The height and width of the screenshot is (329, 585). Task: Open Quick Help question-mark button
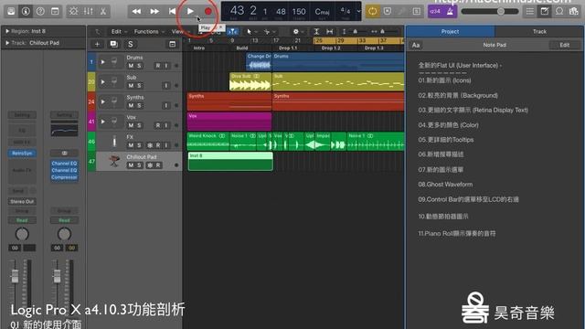click(40, 11)
